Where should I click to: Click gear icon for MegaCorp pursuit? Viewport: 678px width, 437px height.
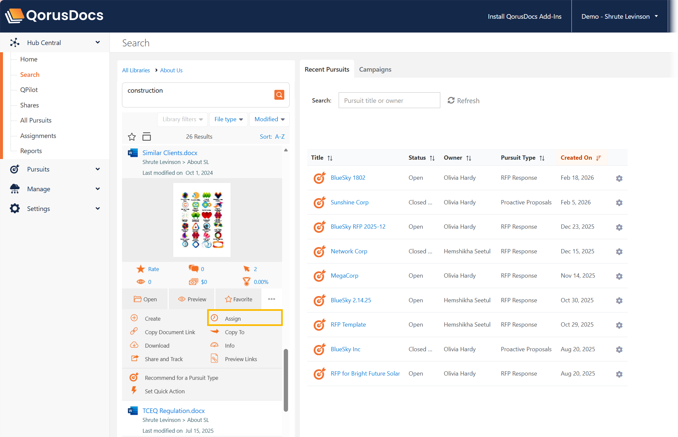coord(619,276)
